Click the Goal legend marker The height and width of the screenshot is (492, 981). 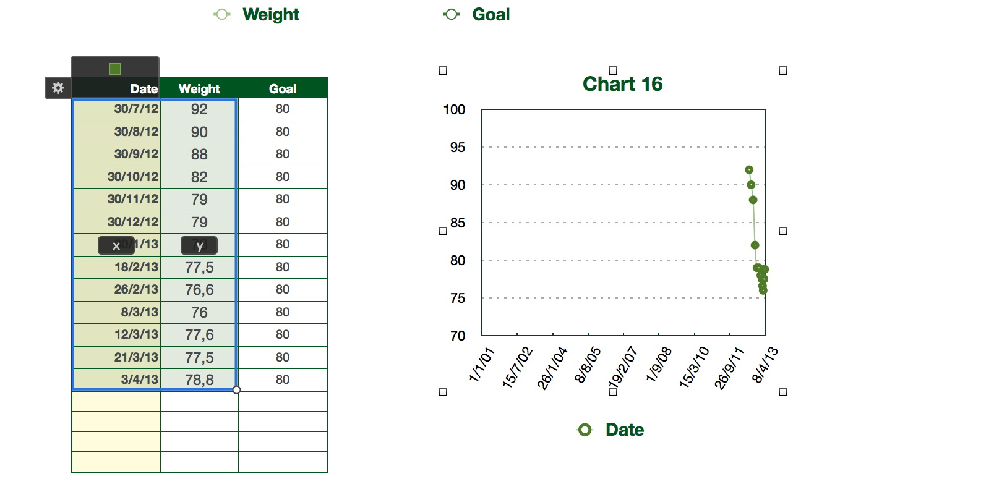452,14
